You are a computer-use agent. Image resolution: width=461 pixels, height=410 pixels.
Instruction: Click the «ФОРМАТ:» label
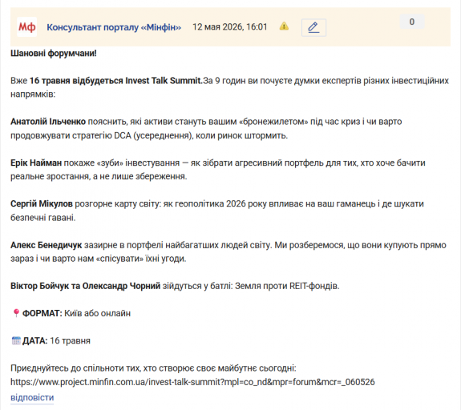coord(42,313)
